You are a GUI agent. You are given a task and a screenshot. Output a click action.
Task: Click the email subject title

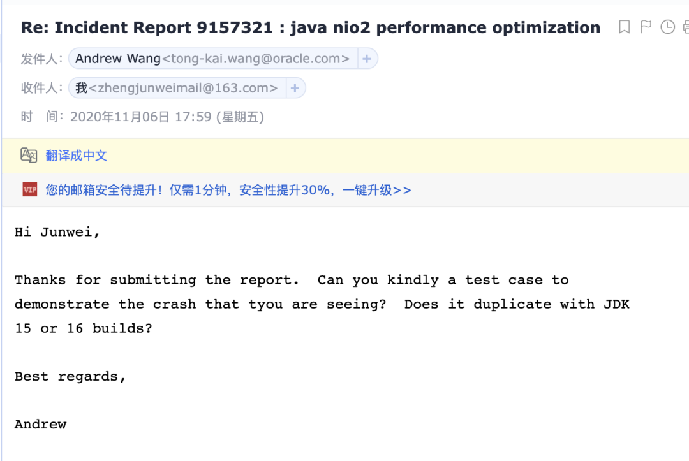point(311,27)
